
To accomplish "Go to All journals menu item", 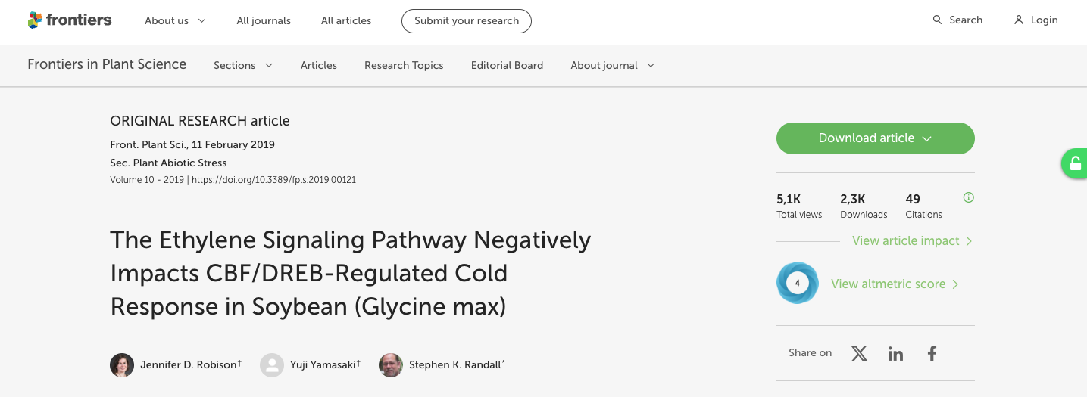I will click(x=264, y=21).
